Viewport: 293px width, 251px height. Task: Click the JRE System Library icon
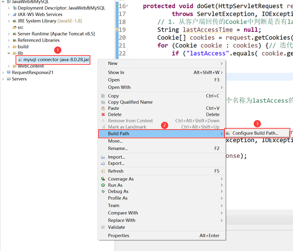pos(15,21)
